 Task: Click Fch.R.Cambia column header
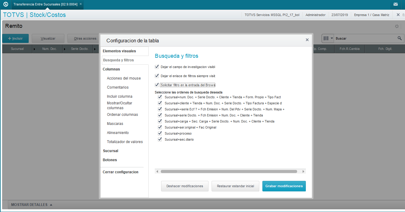tap(350, 49)
